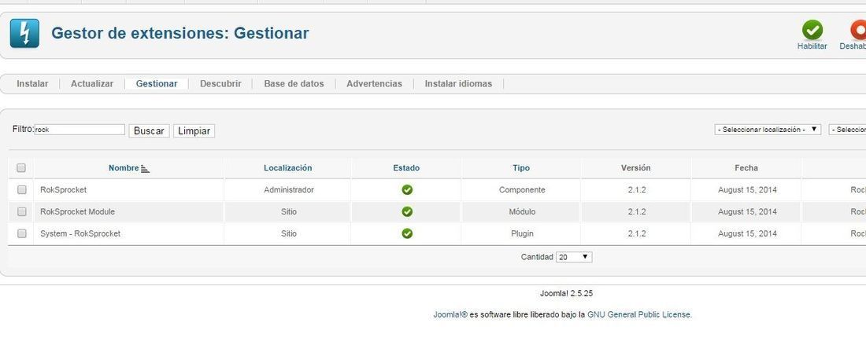The height and width of the screenshot is (345, 866).
Task: Switch to the Instalar tab
Action: pos(32,84)
